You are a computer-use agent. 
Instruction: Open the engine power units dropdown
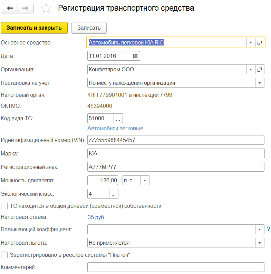click(145, 180)
